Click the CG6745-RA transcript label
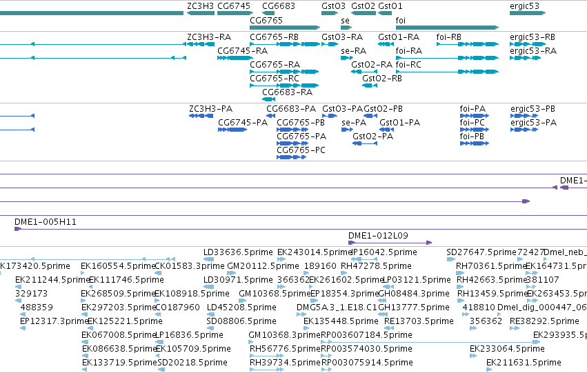Screen dimensions: 587x373 243,51
